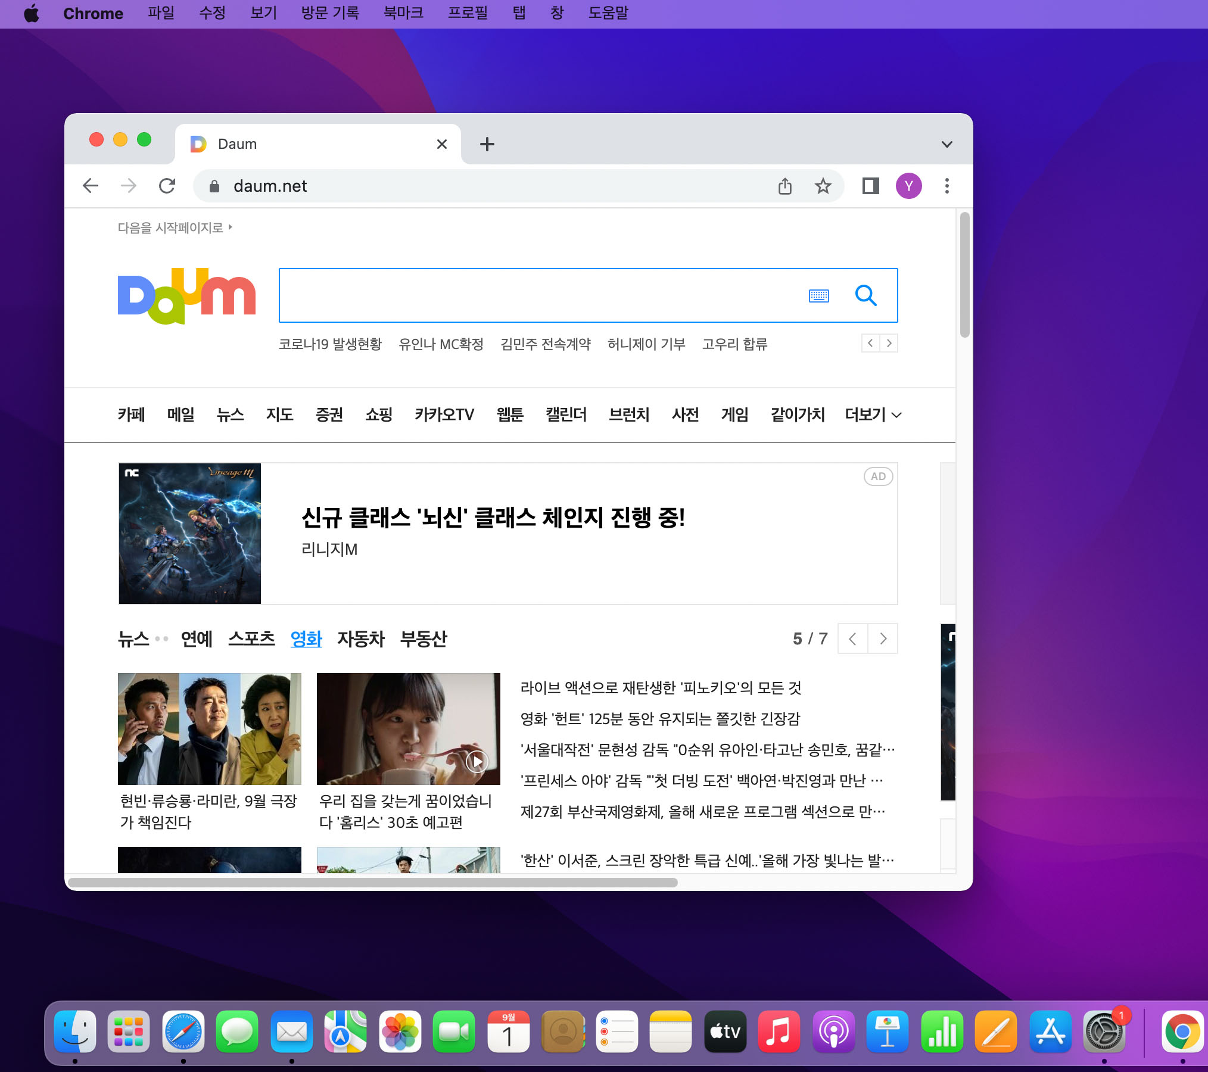Click the padlock site info icon
Screen dimensions: 1208x1072
coord(214,186)
